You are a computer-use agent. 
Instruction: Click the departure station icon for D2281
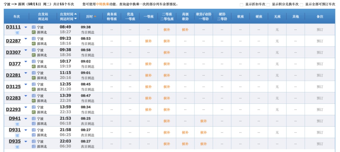34,73
